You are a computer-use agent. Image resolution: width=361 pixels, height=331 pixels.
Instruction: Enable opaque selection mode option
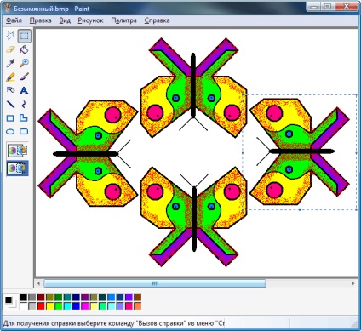pyautogui.click(x=18, y=151)
